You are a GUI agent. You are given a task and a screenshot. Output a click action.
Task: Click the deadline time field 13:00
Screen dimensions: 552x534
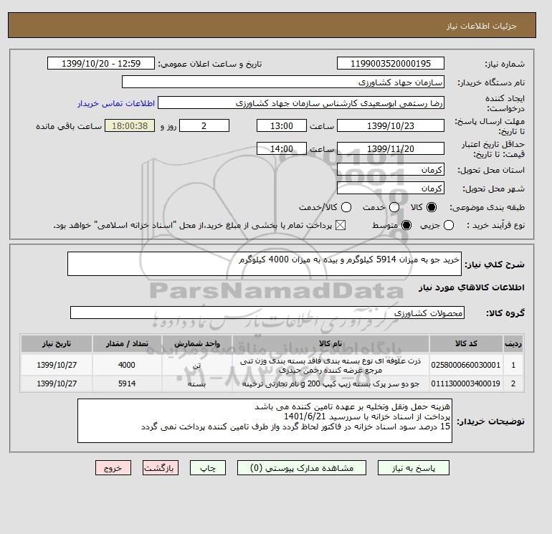(x=282, y=125)
